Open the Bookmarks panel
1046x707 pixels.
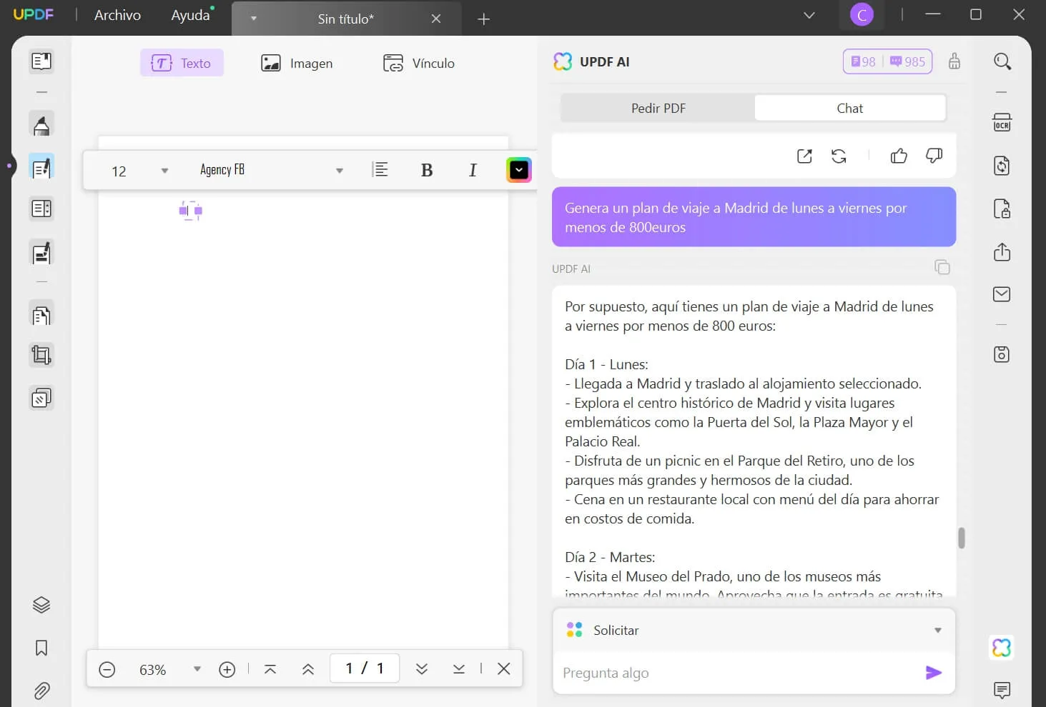(41, 648)
